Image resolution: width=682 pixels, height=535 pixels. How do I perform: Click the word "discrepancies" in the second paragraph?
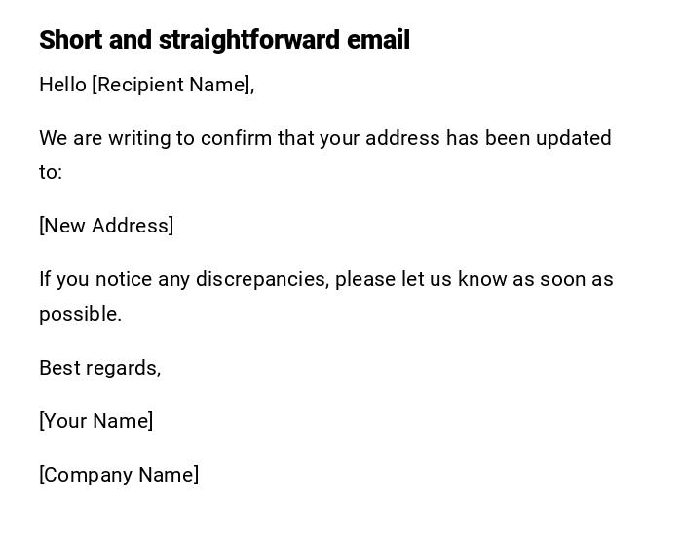pyautogui.click(x=263, y=279)
